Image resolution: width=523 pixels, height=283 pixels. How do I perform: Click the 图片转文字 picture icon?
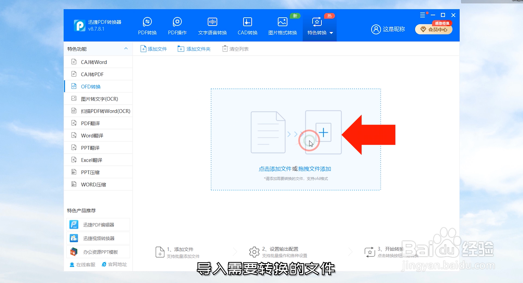click(x=74, y=99)
